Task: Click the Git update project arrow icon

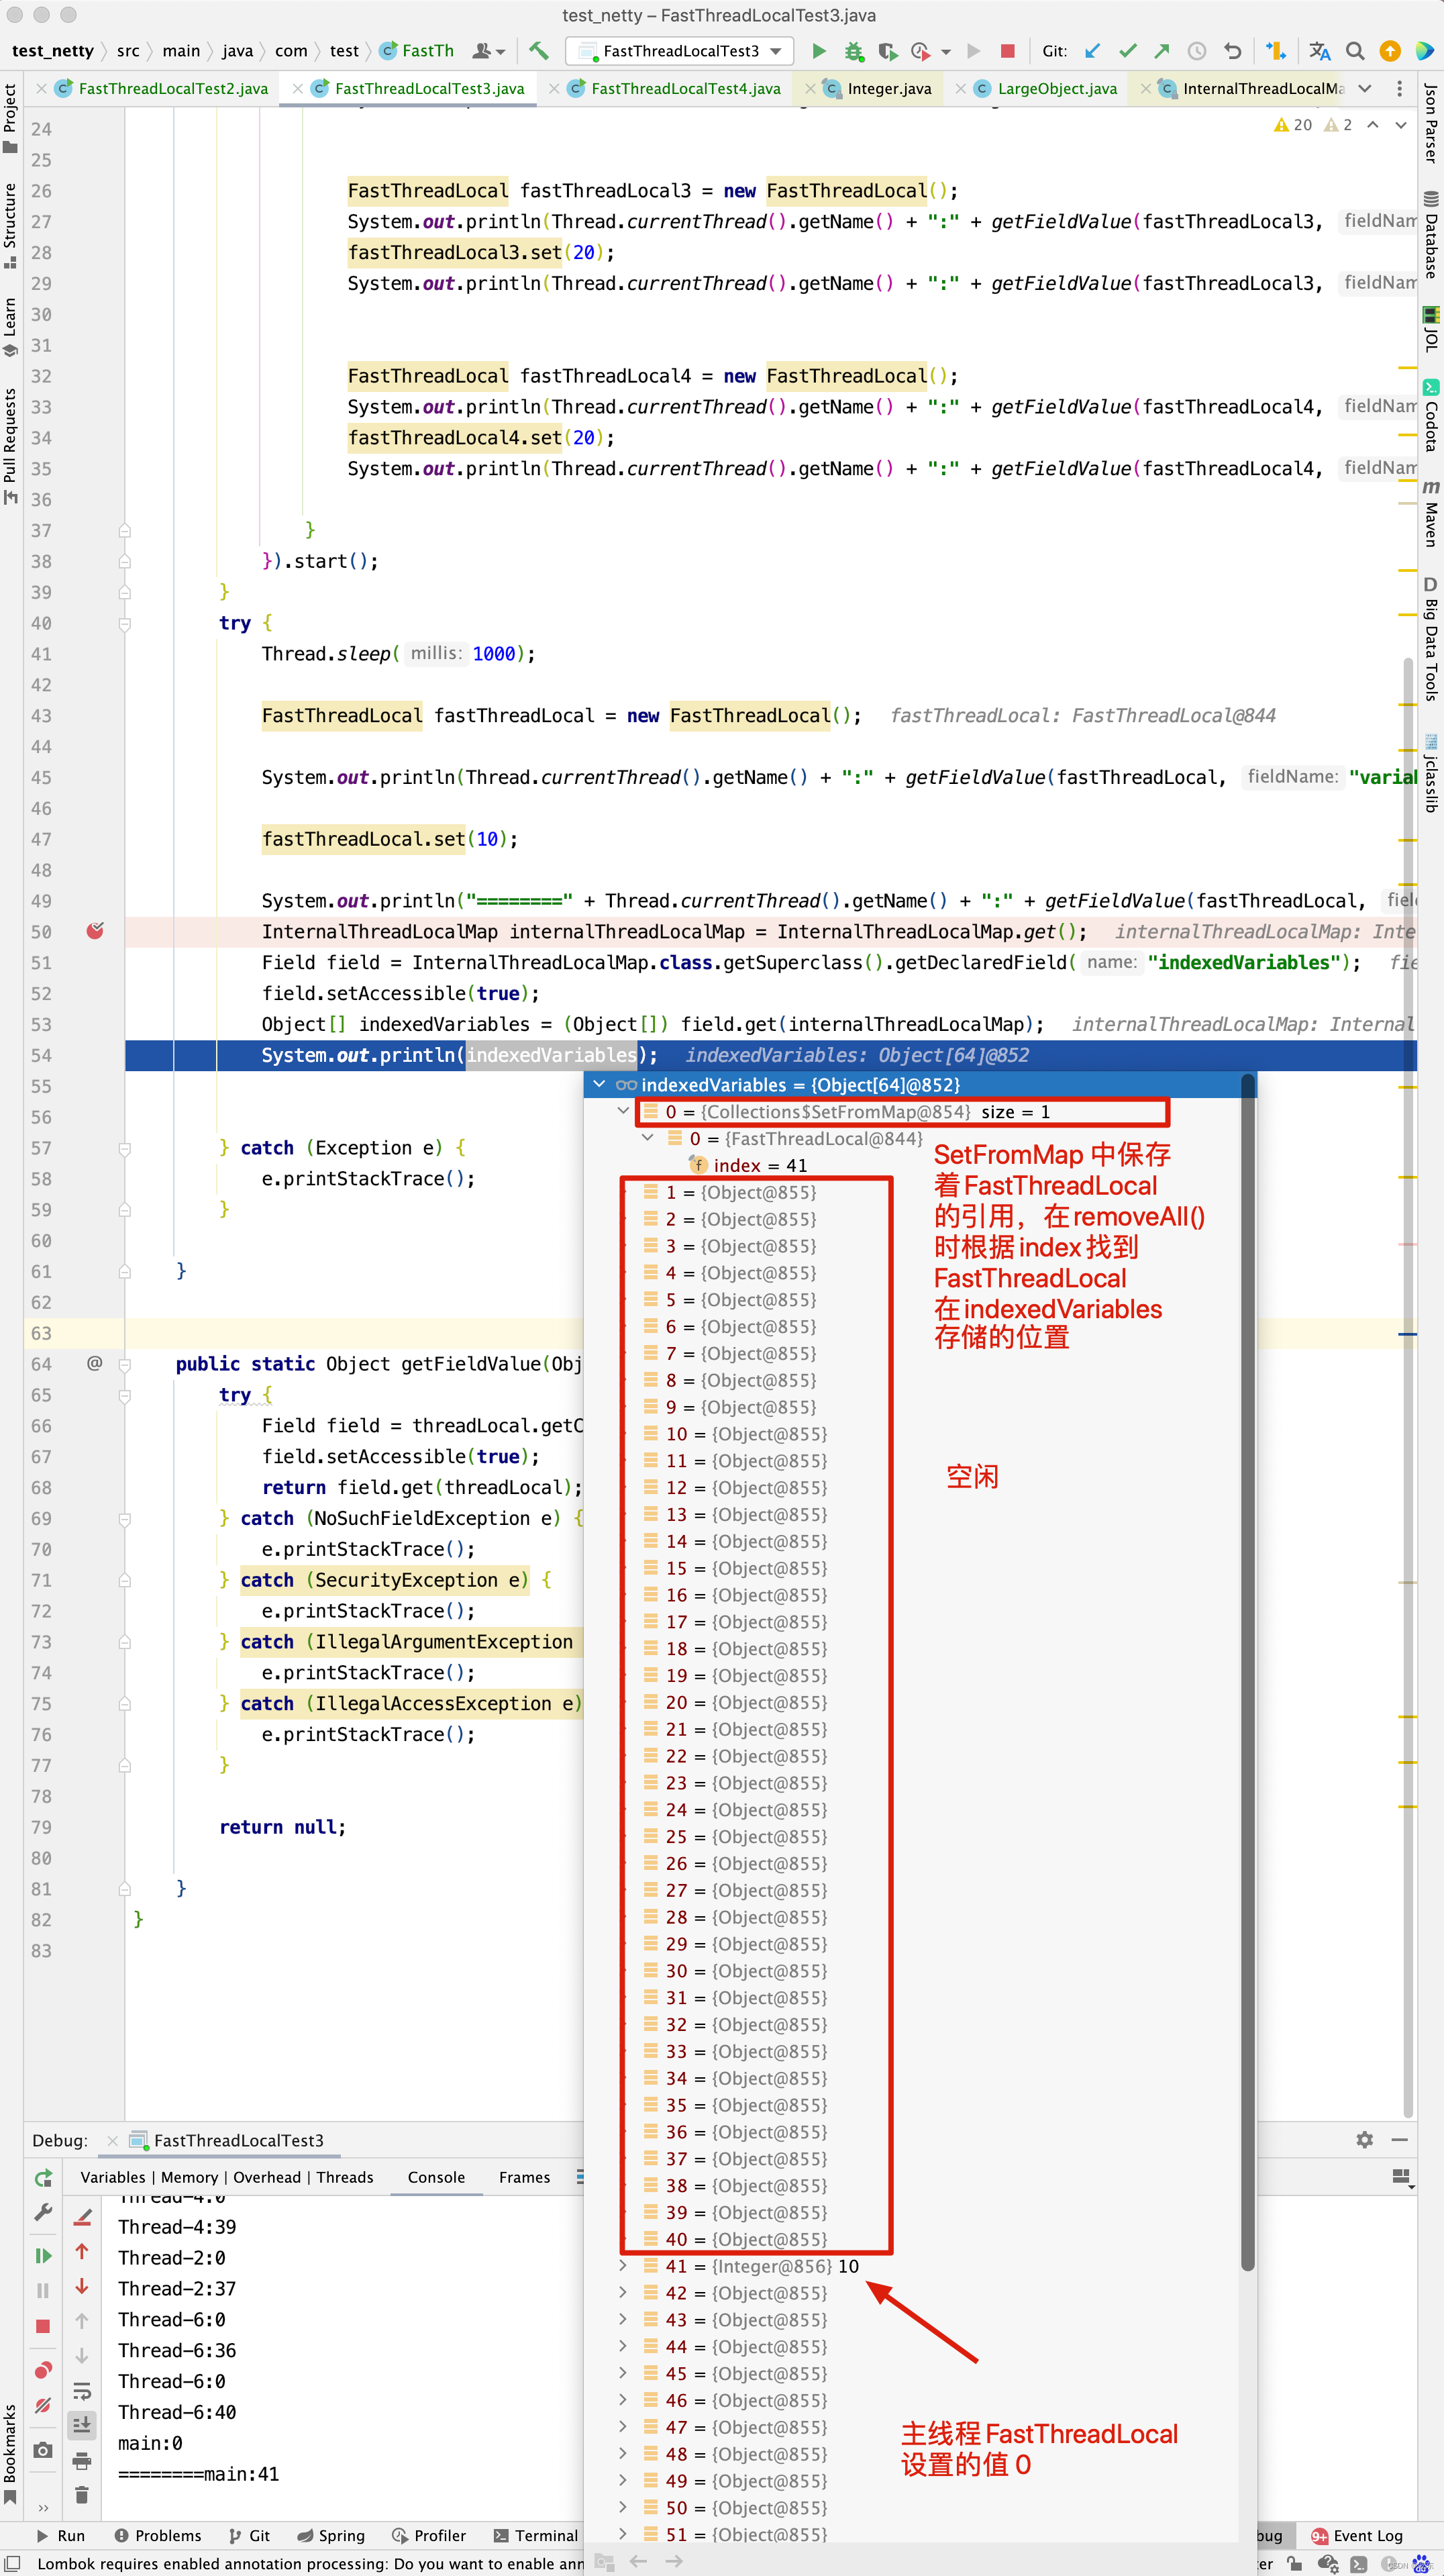Action: (1093, 51)
